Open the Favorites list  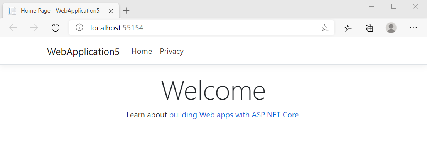[x=348, y=28]
